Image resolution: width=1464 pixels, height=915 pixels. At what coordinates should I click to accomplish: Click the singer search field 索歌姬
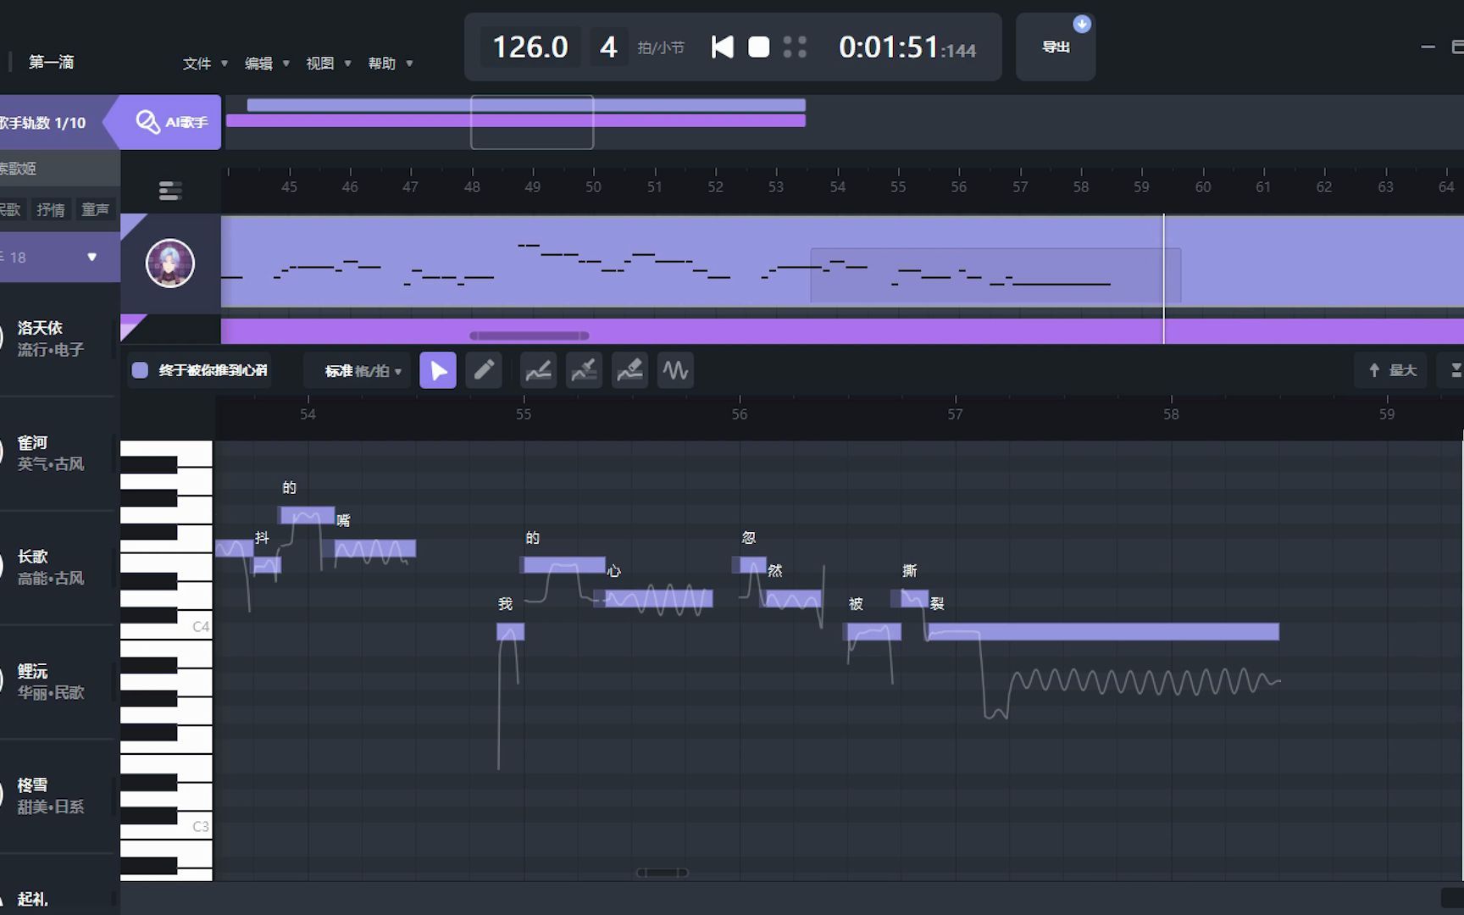click(59, 169)
